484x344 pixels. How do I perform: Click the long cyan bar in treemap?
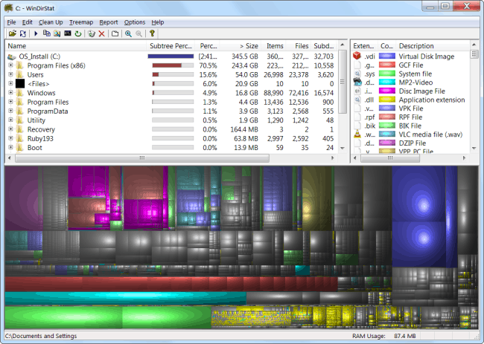[125, 298]
